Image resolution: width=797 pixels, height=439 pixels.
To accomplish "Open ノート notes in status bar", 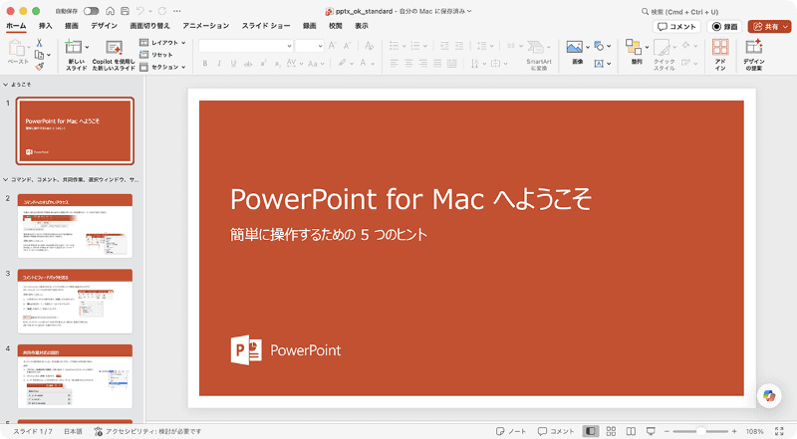I will point(511,431).
